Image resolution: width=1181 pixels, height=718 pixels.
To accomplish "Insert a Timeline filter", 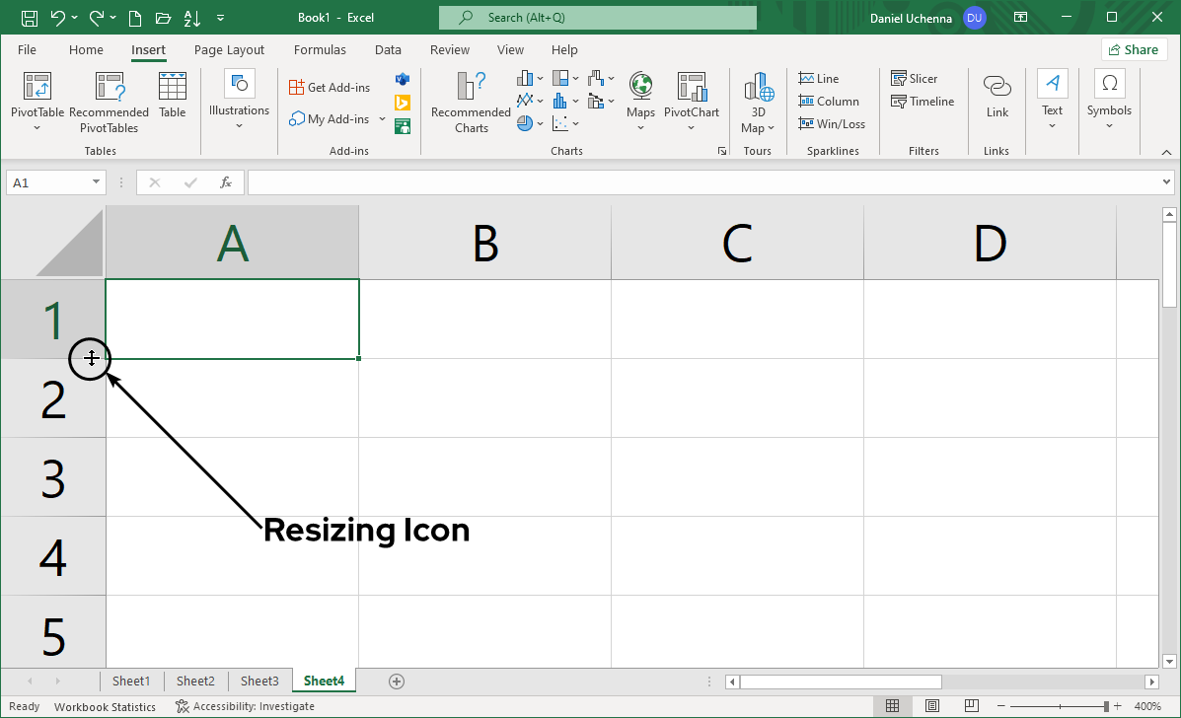I will click(x=922, y=101).
